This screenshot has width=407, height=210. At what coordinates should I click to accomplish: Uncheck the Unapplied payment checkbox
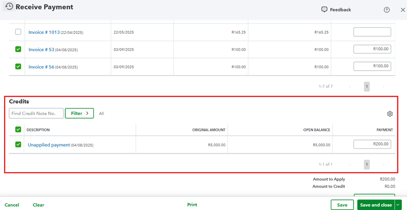[18, 144]
